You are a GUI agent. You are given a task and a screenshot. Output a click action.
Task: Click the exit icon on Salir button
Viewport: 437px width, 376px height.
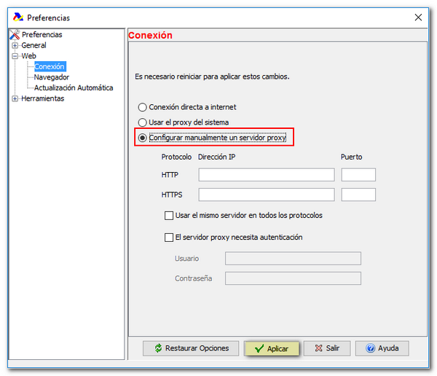point(317,348)
